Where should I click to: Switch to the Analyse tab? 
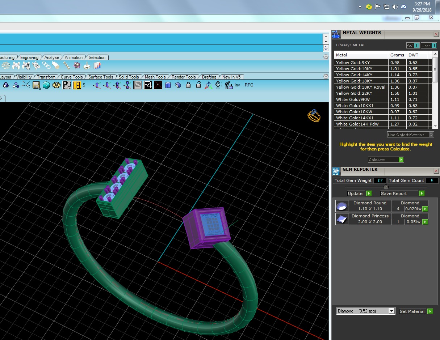click(52, 58)
